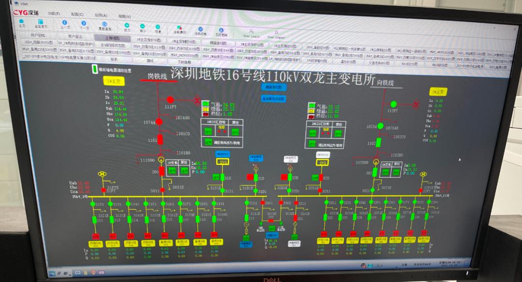Image resolution: width=522 pixels, height=282 pixels.
Task: Click the User Login icon
Action: (x=250, y=32)
